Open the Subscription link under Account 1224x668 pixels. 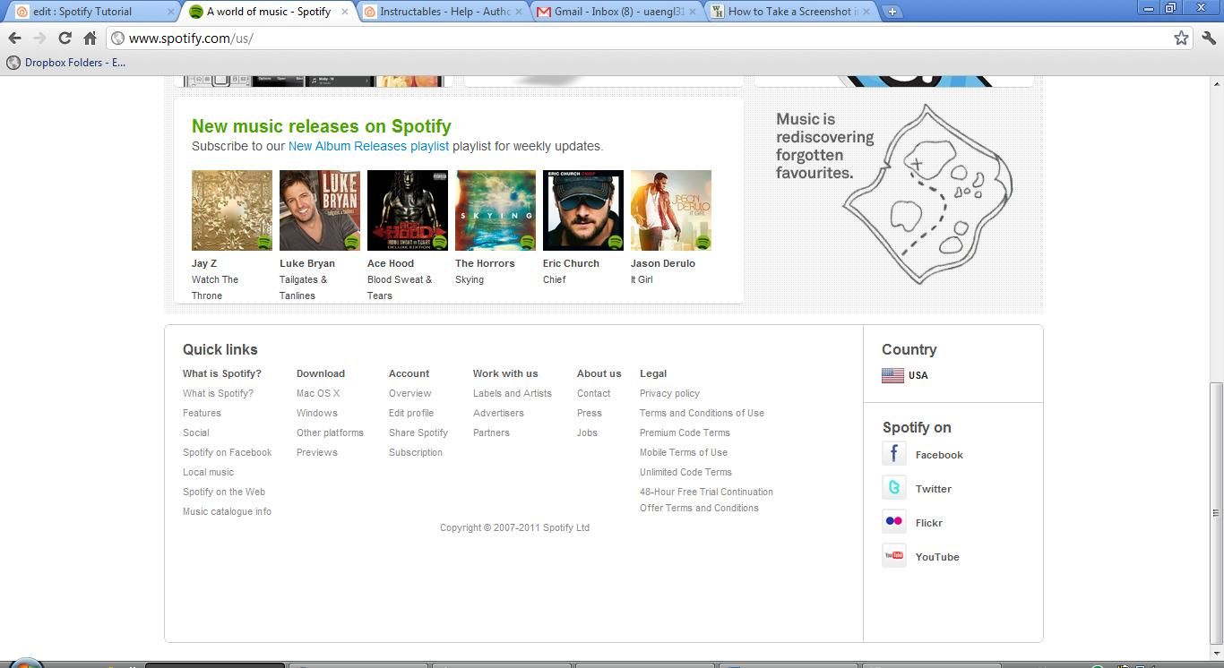[416, 452]
